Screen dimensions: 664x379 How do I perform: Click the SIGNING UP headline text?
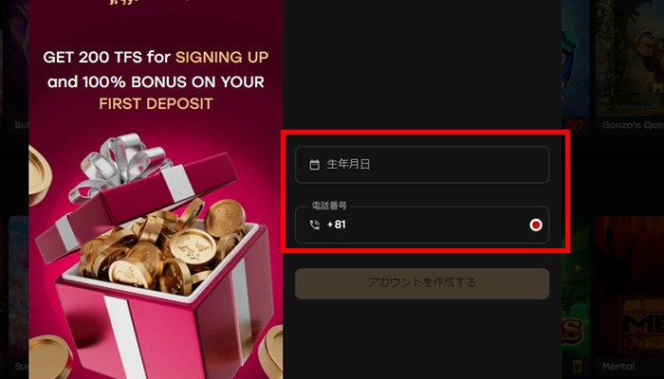tap(222, 57)
